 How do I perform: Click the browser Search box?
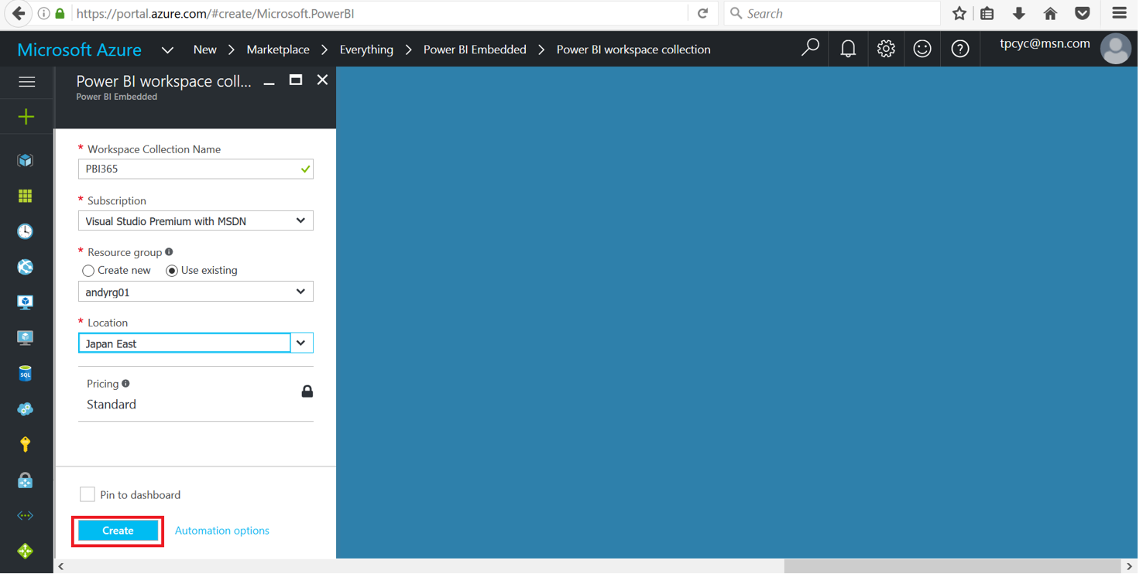[x=832, y=13]
